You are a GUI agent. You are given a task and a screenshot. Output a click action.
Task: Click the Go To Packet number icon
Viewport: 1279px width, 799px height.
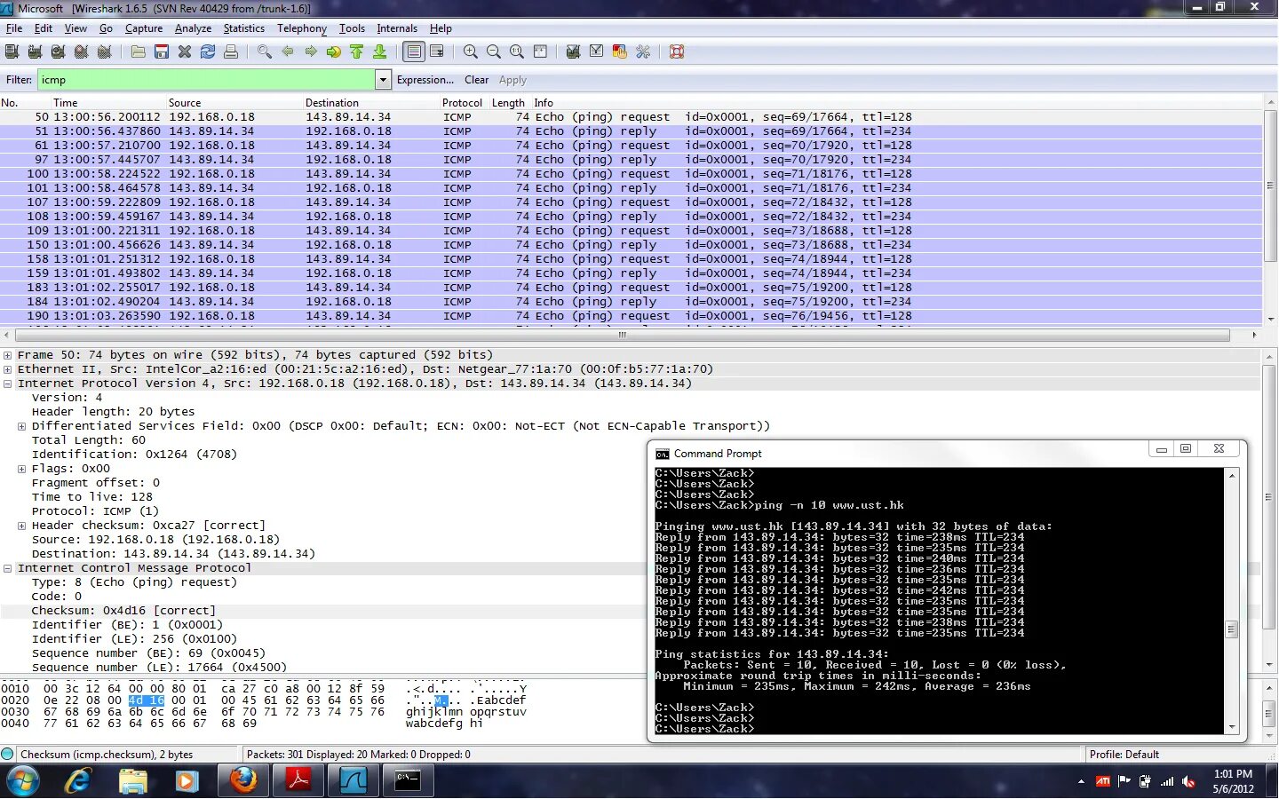334,51
